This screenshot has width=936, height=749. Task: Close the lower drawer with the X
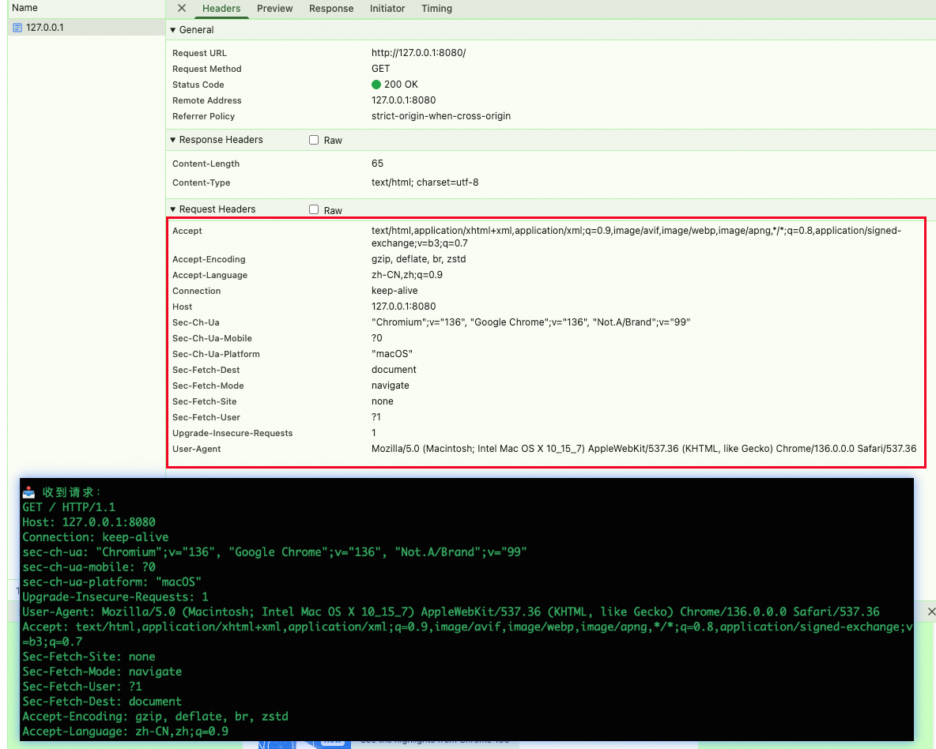pos(931,612)
